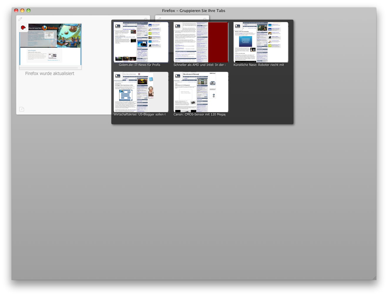This screenshot has width=388, height=296.
Task: Click the site icon on the Wirtschaftskrise thumbnail
Action: tap(118, 76)
